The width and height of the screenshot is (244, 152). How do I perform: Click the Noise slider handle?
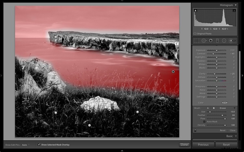[x=216, y=90]
